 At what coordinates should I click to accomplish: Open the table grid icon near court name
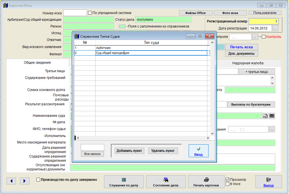272,116
